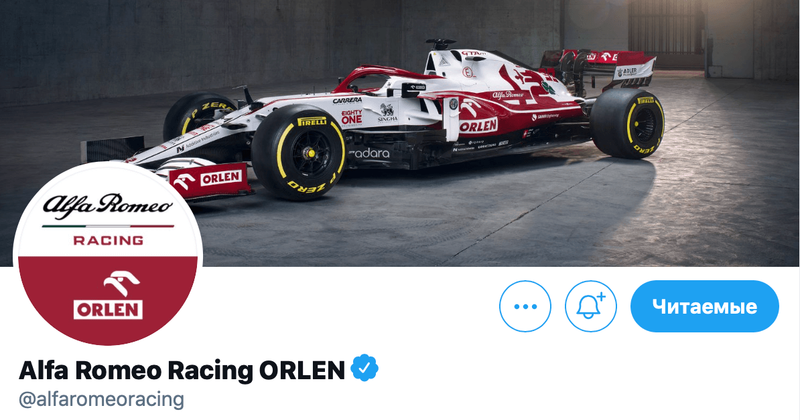Click the Alfa Romeo script in avatar

tap(108, 205)
